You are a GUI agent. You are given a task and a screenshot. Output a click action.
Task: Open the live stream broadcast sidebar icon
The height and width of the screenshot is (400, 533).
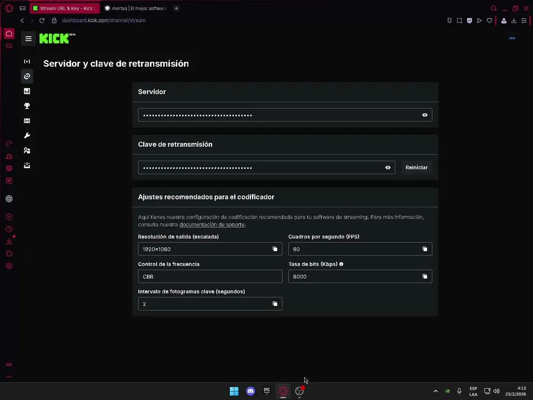[x=27, y=62]
